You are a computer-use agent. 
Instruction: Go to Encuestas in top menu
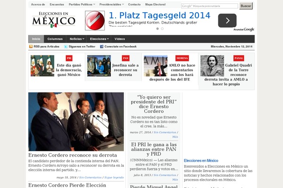(x=57, y=5)
